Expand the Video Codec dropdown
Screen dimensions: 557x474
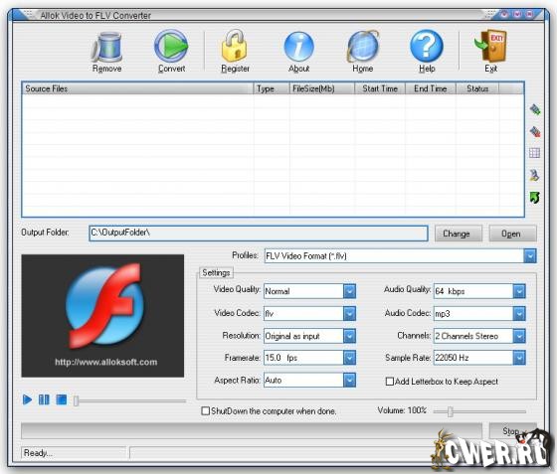(349, 313)
